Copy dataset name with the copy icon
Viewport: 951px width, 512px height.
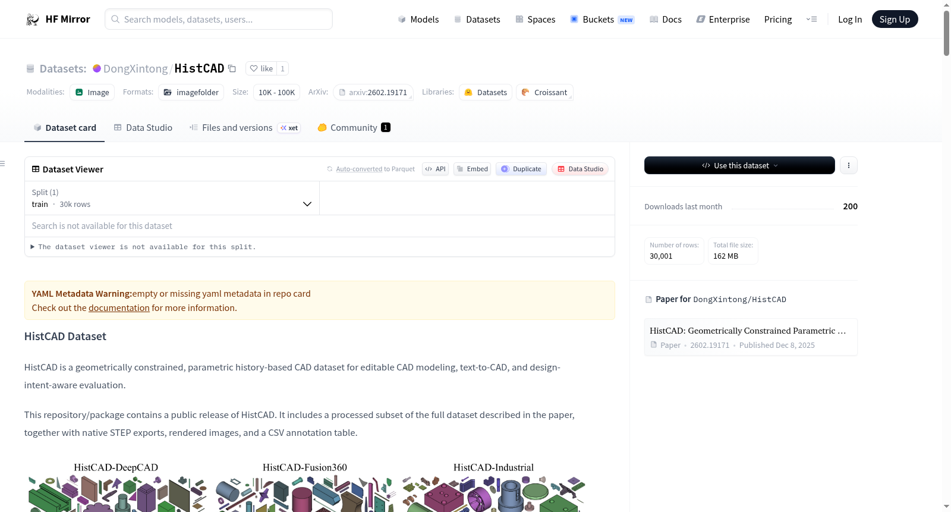tap(232, 69)
